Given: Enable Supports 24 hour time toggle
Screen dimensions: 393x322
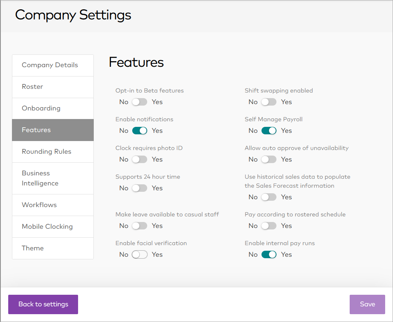Looking at the screenshot, I should click(140, 188).
